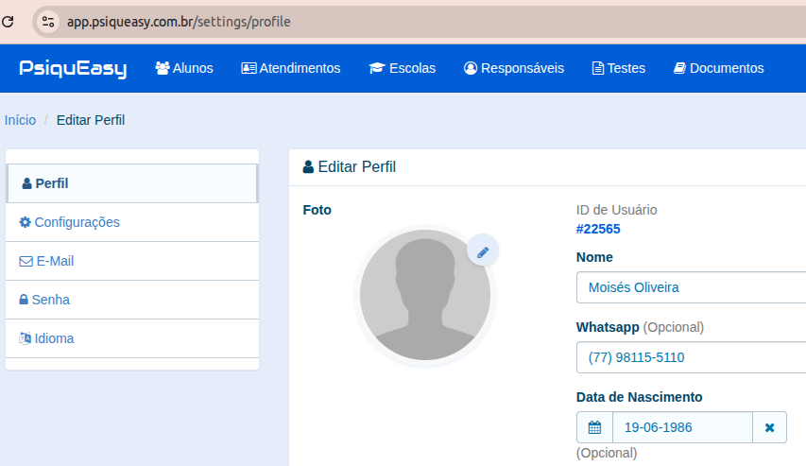Open the Testes menu item

[619, 68]
